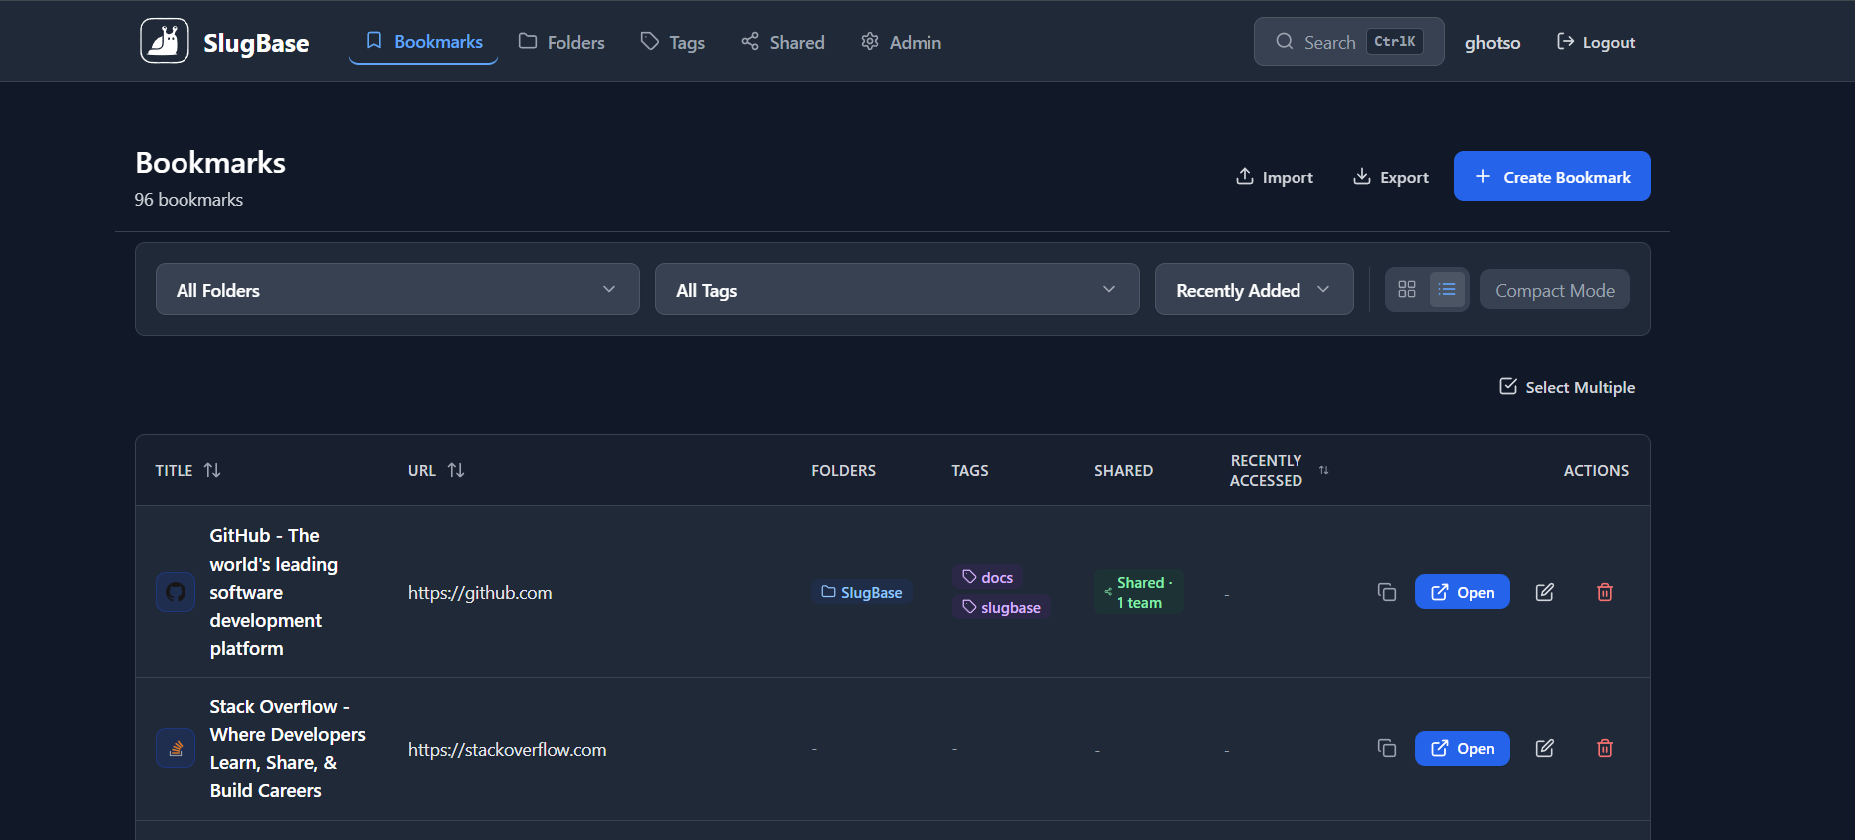1855x840 pixels.
Task: Click the SlugBase slug logo icon
Action: tap(165, 41)
